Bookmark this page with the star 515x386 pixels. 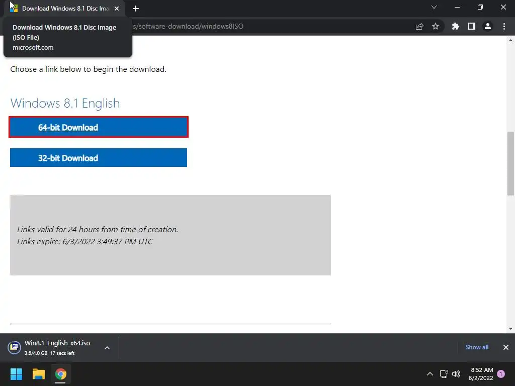[x=436, y=26]
